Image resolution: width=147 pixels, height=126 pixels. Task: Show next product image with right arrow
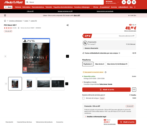pyautogui.click(x=67, y=56)
